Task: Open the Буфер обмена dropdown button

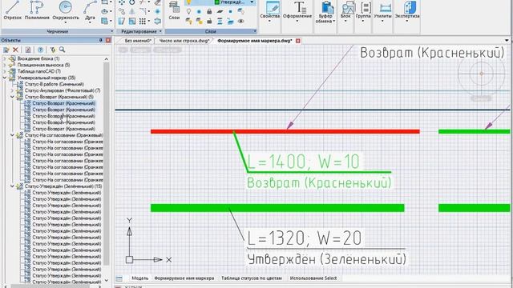Action: click(325, 13)
